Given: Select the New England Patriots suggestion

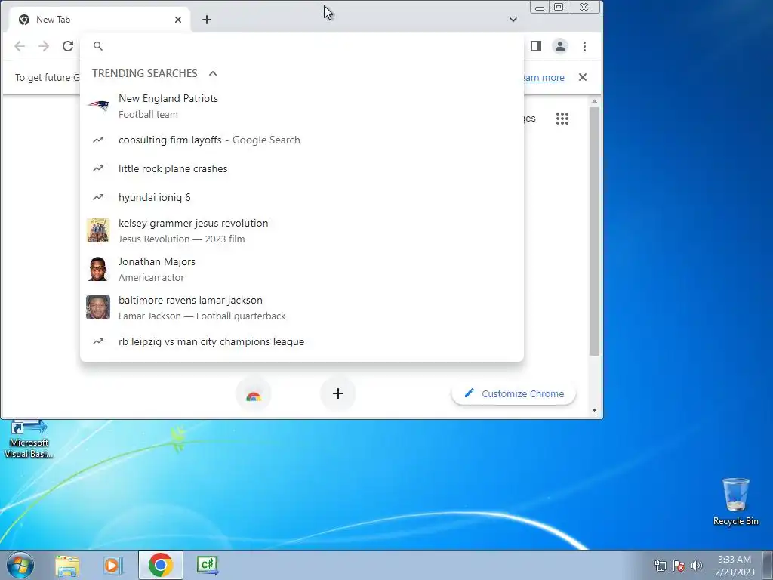Looking at the screenshot, I should click(302, 106).
